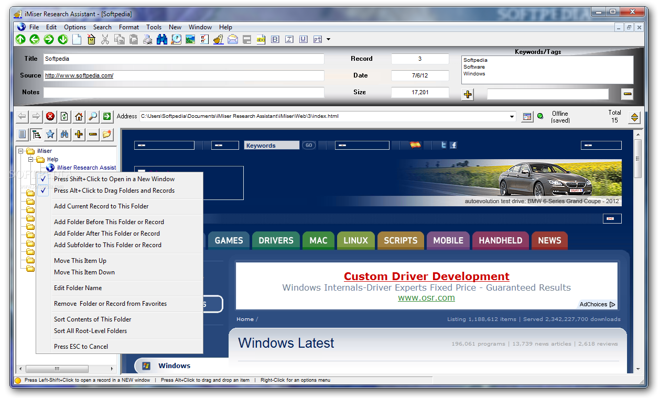Viewport: 659px width, 399px height.
Task: Open the Address combo box dropdown arrow
Action: click(512, 117)
